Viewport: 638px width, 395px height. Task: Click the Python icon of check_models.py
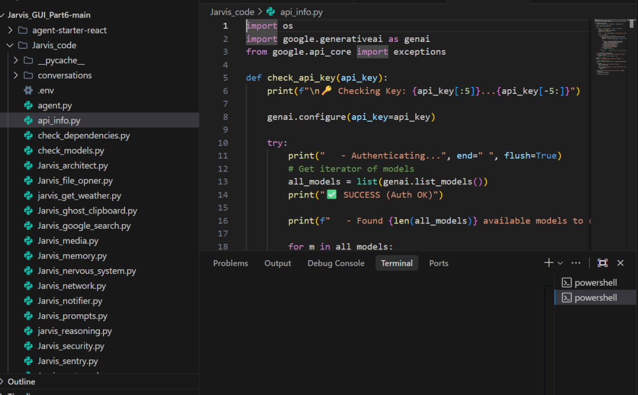point(29,151)
